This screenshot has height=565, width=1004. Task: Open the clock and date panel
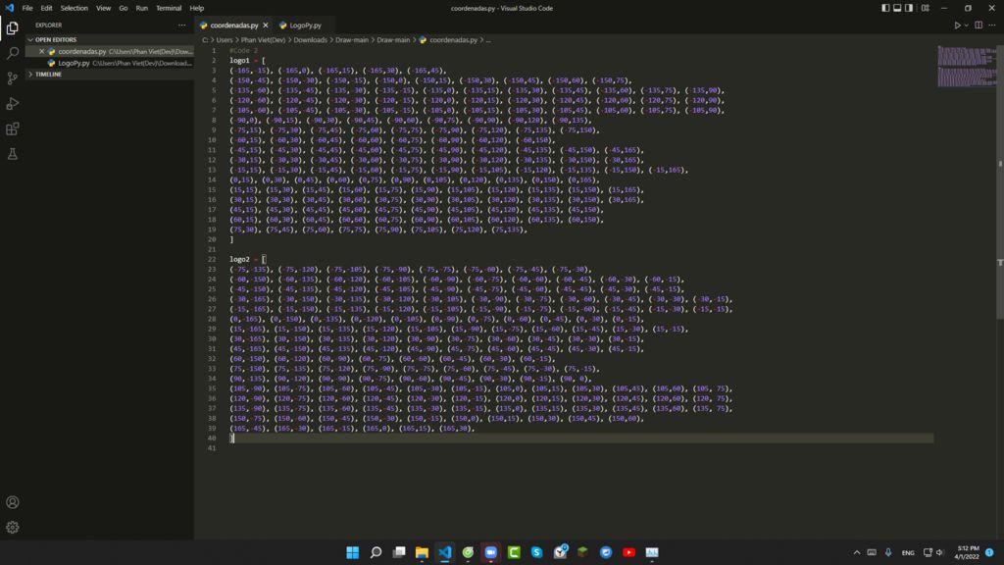(x=967, y=552)
